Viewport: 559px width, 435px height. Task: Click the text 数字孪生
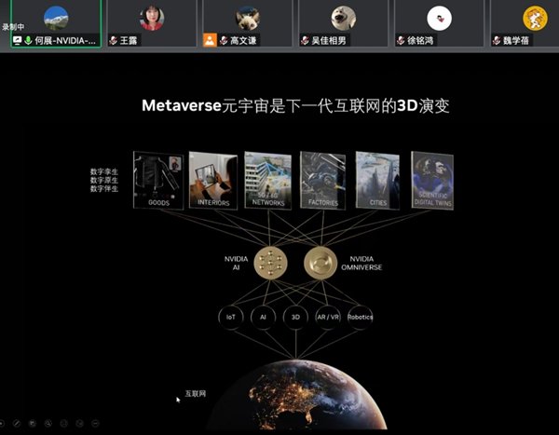(104, 171)
